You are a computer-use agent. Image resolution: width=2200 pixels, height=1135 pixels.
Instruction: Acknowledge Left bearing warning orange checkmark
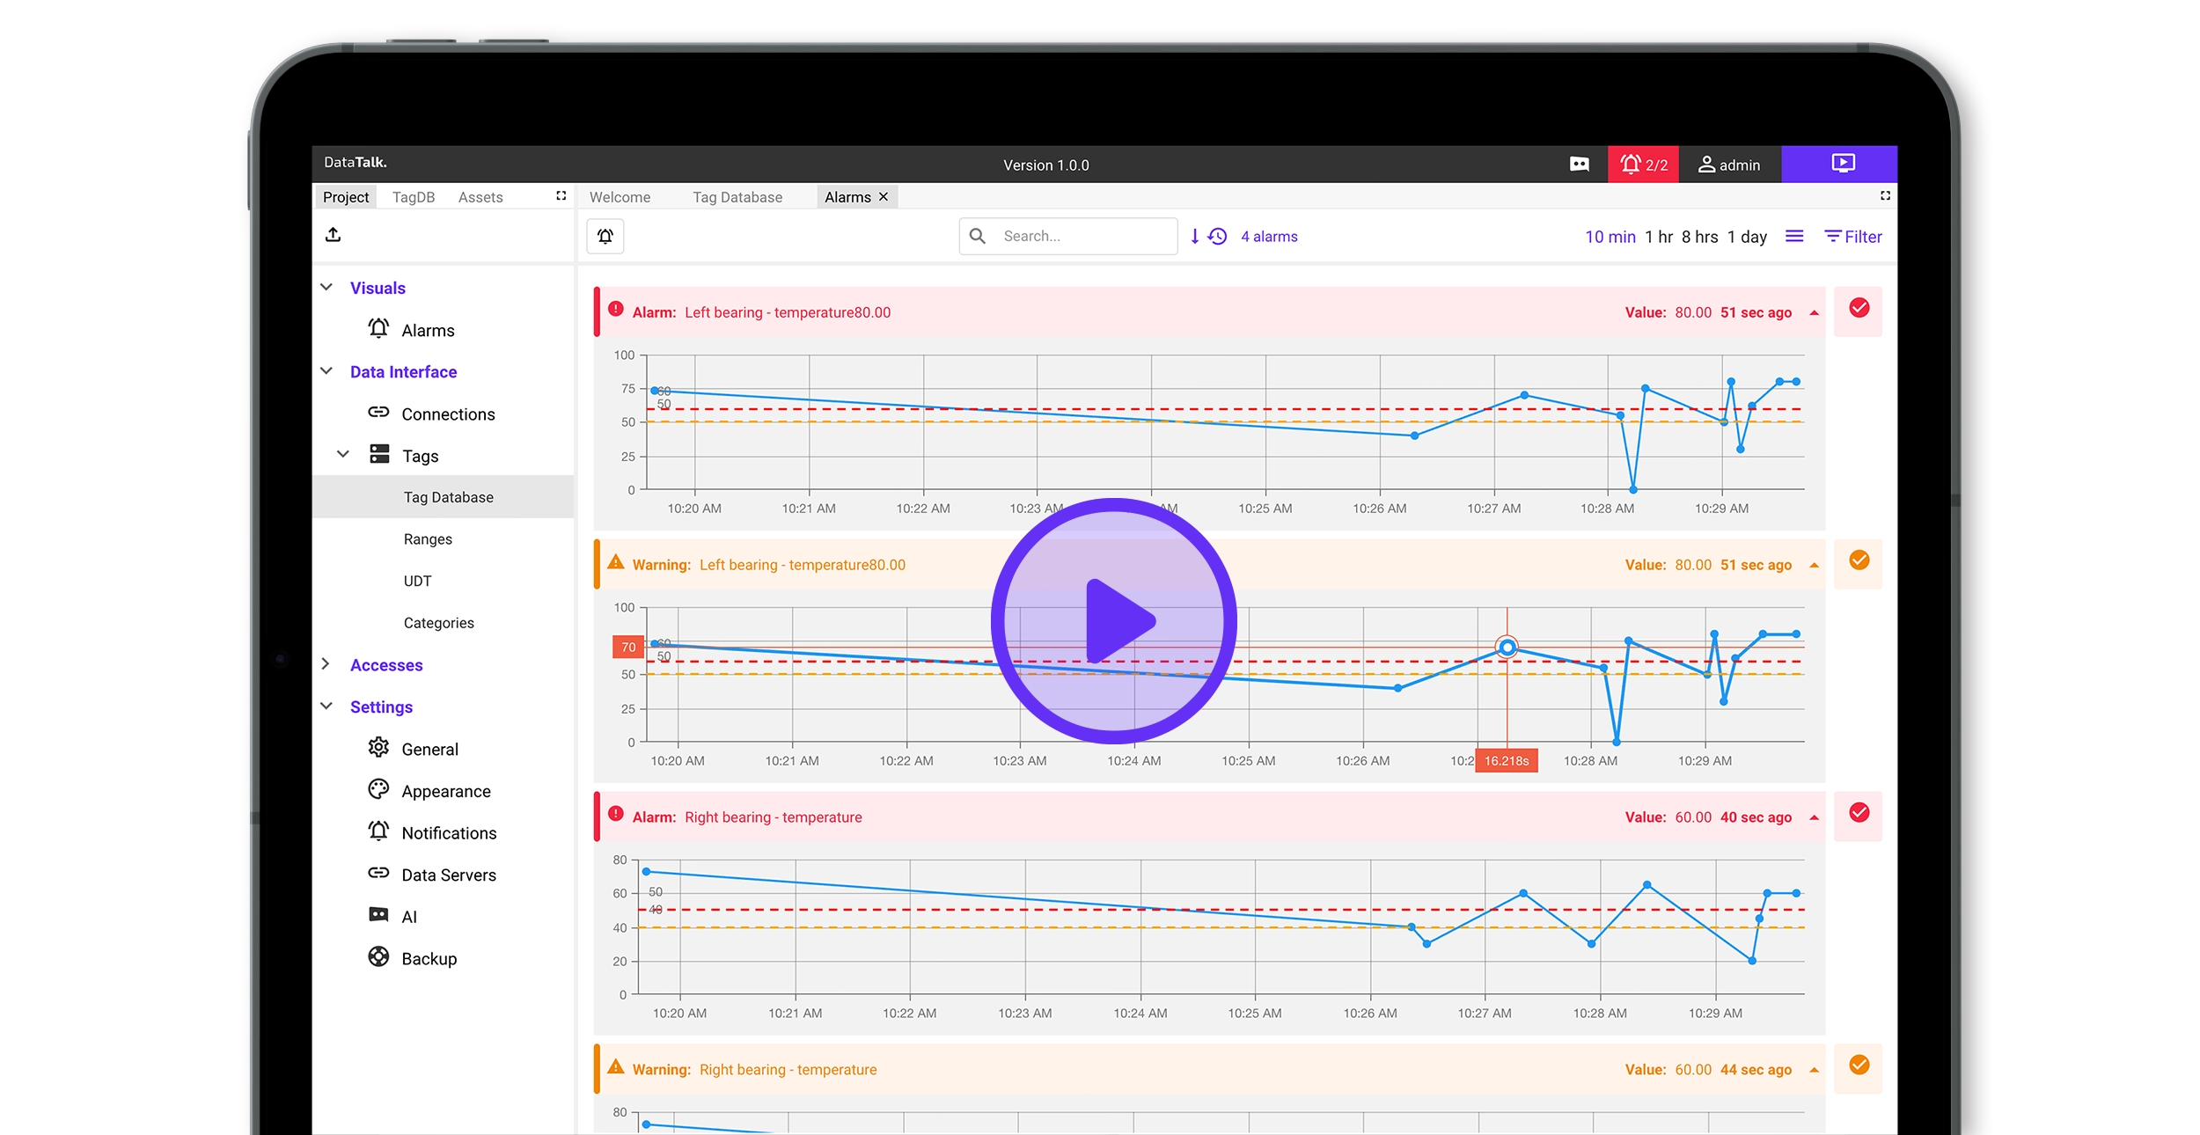(x=1859, y=561)
